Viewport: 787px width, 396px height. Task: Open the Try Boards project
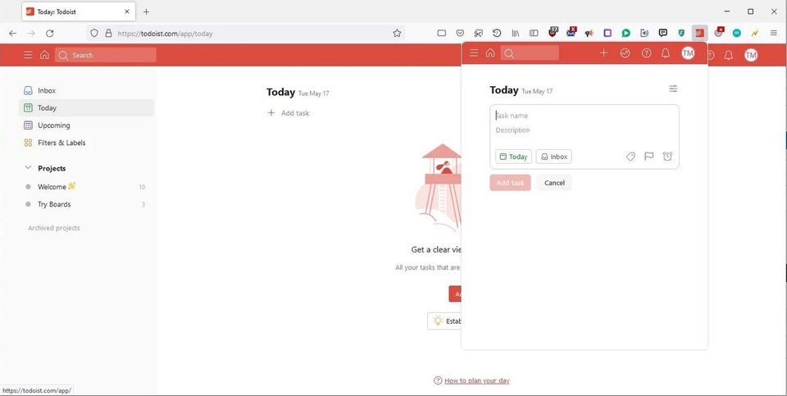pyautogui.click(x=86, y=204)
